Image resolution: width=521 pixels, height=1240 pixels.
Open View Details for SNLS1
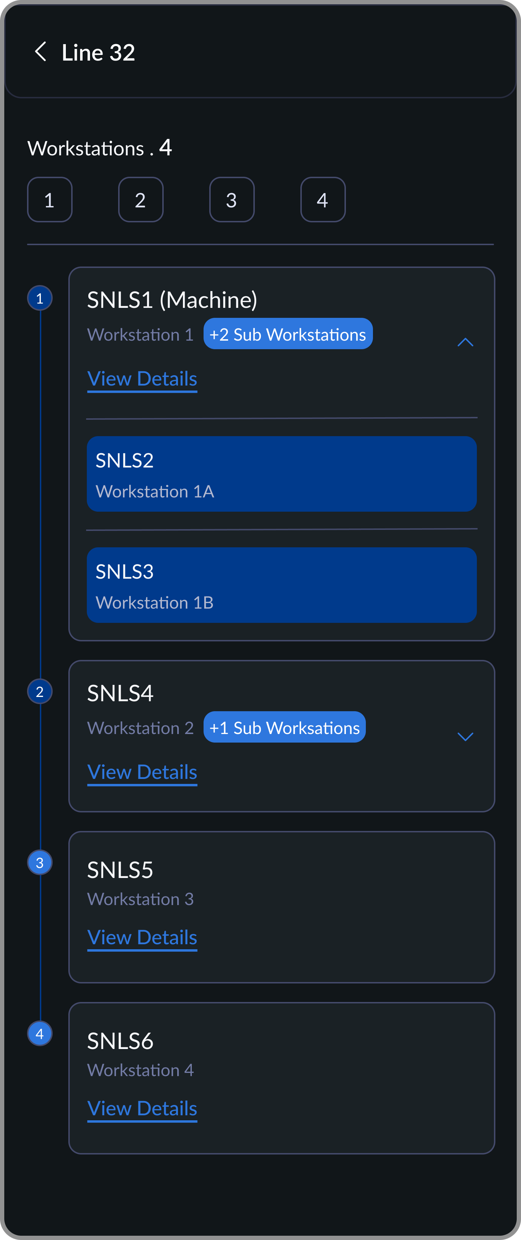click(142, 379)
